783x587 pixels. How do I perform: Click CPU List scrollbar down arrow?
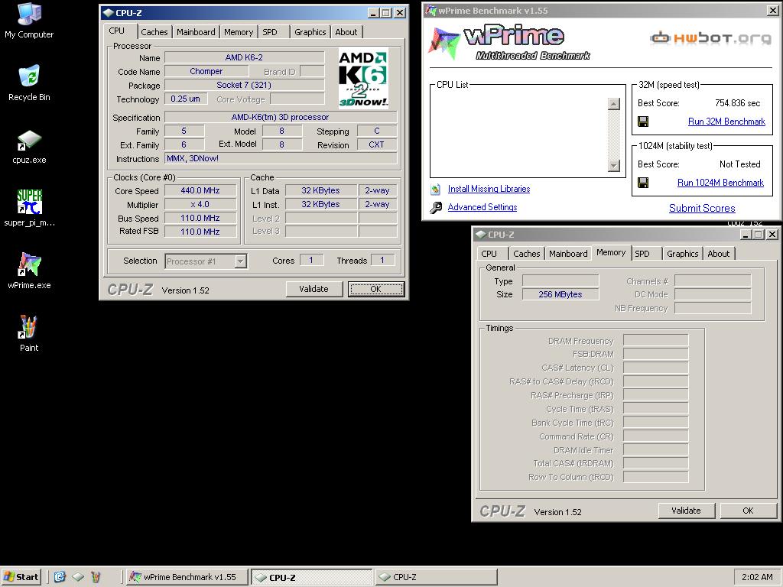pyautogui.click(x=614, y=166)
